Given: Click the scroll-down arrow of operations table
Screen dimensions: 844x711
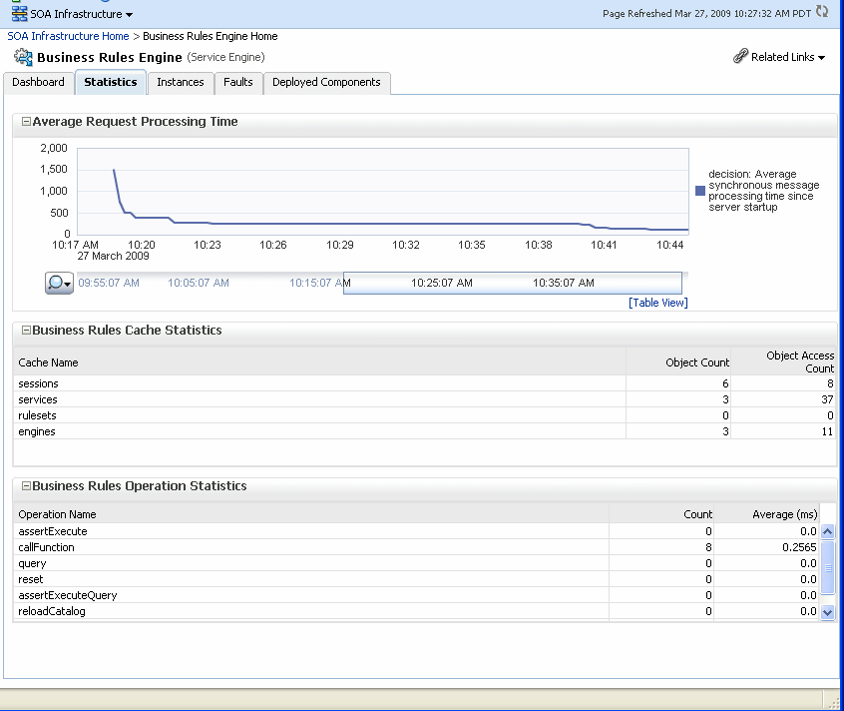Looking at the screenshot, I should (827, 612).
